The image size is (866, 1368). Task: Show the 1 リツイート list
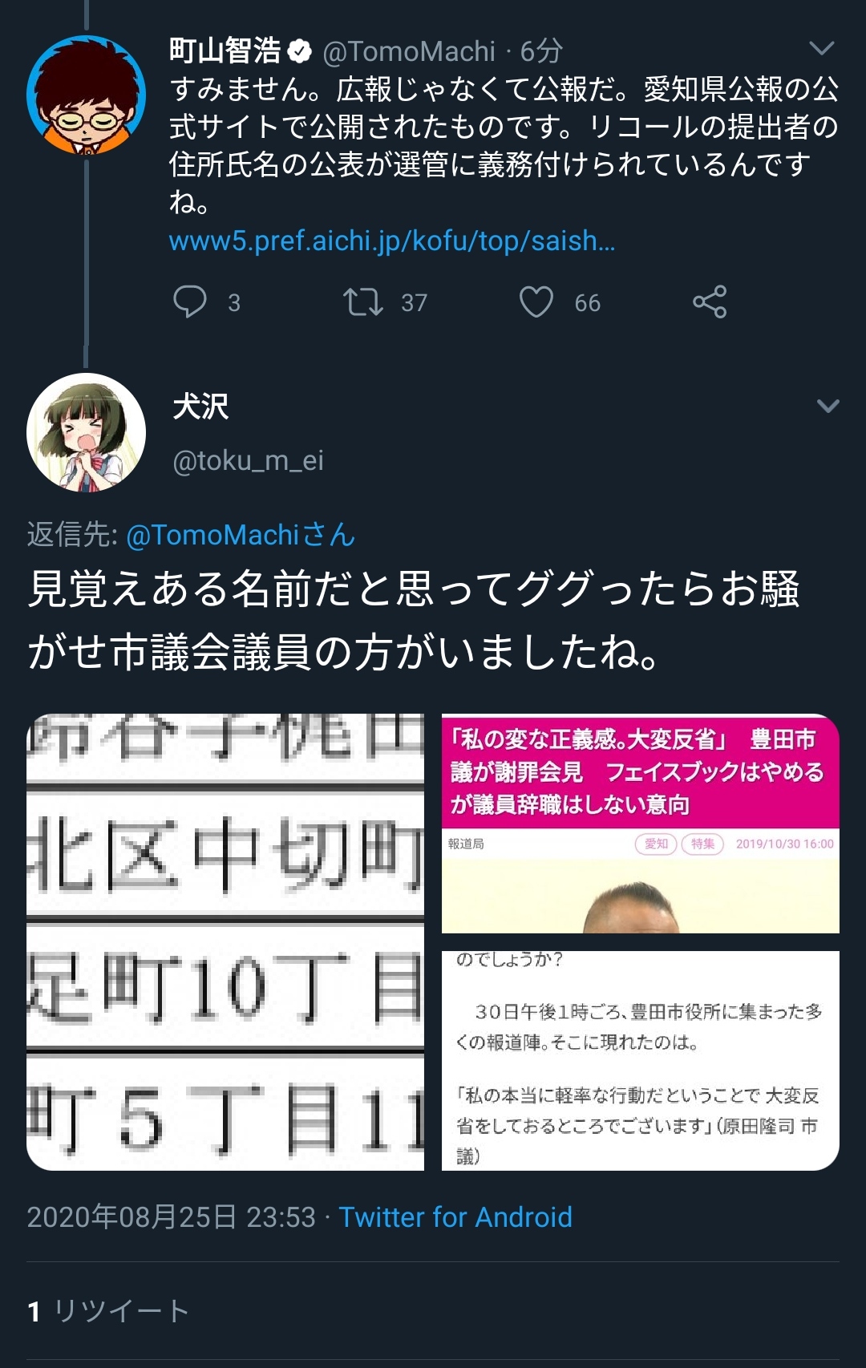point(108,1311)
